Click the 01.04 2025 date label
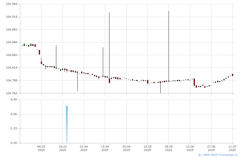The image size is (240, 157). [x=84, y=148]
